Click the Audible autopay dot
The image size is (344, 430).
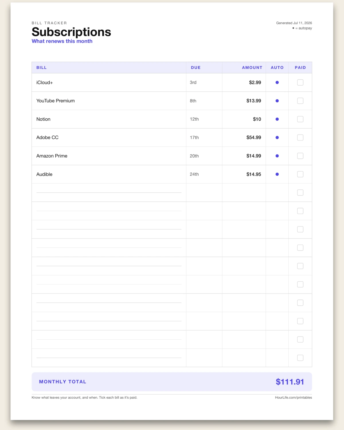(x=277, y=174)
